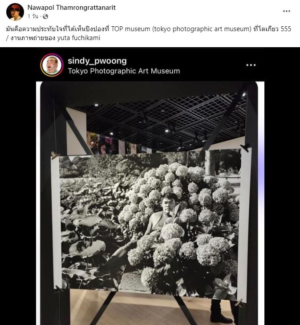Click the sindy_pwoong username

pyautogui.click(x=97, y=61)
